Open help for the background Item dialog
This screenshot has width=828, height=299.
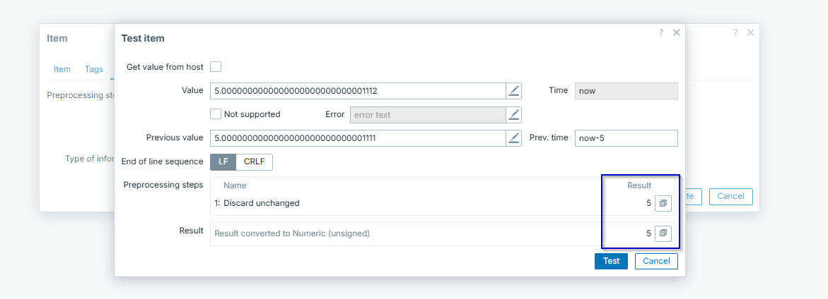(735, 32)
